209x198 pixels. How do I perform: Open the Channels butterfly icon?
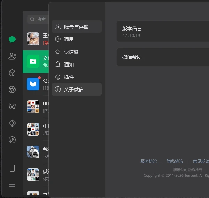click(12, 106)
